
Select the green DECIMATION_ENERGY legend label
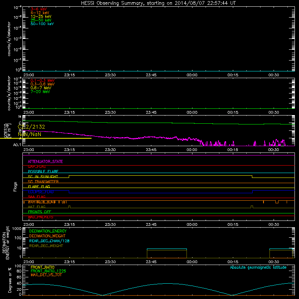tap(48, 231)
